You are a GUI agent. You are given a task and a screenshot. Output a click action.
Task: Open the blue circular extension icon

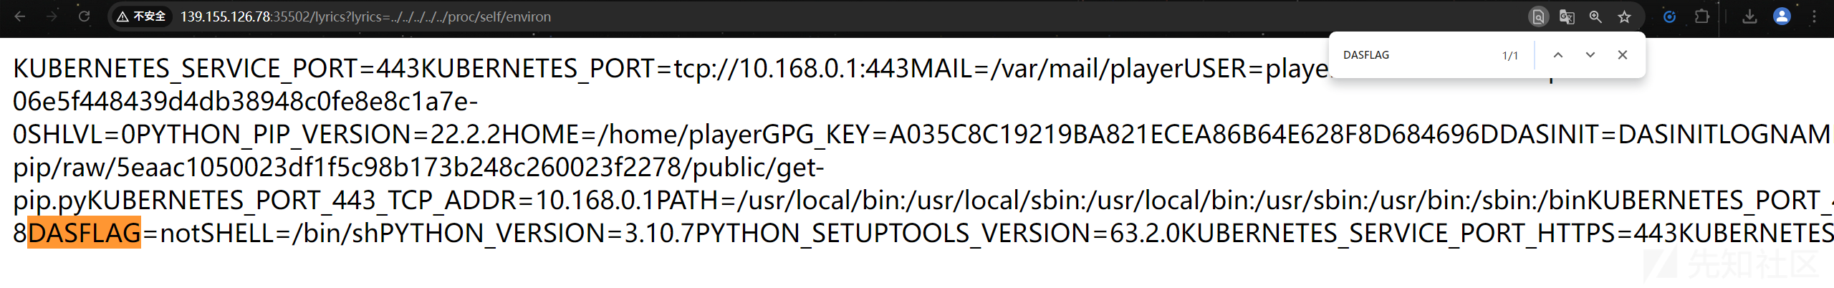click(x=1669, y=16)
